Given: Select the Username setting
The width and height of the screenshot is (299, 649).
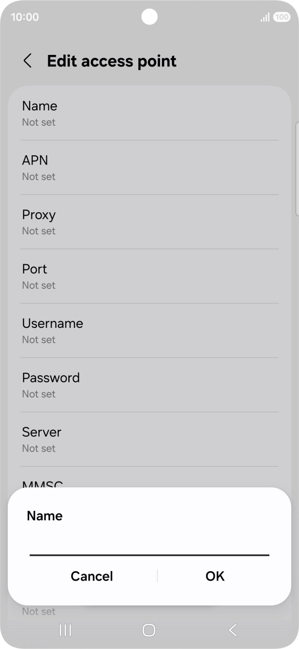Looking at the screenshot, I should [x=149, y=330].
